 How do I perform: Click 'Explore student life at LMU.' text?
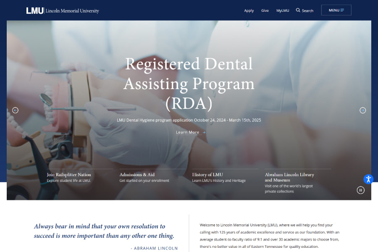69,181
